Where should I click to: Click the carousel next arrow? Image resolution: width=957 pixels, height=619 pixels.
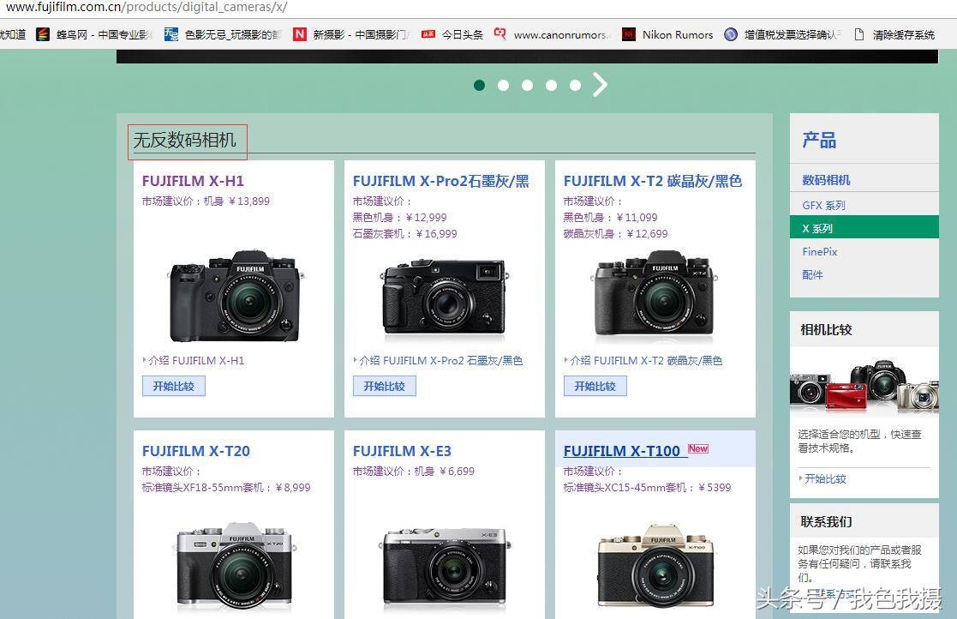coord(600,84)
